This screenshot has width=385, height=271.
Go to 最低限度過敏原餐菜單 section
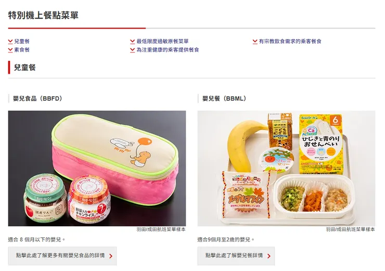coord(162,42)
